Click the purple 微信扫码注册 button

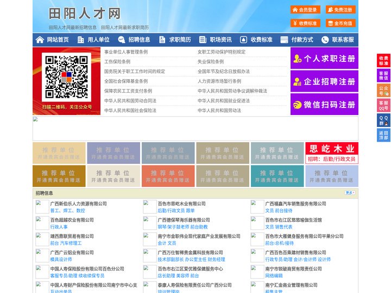[324, 104]
